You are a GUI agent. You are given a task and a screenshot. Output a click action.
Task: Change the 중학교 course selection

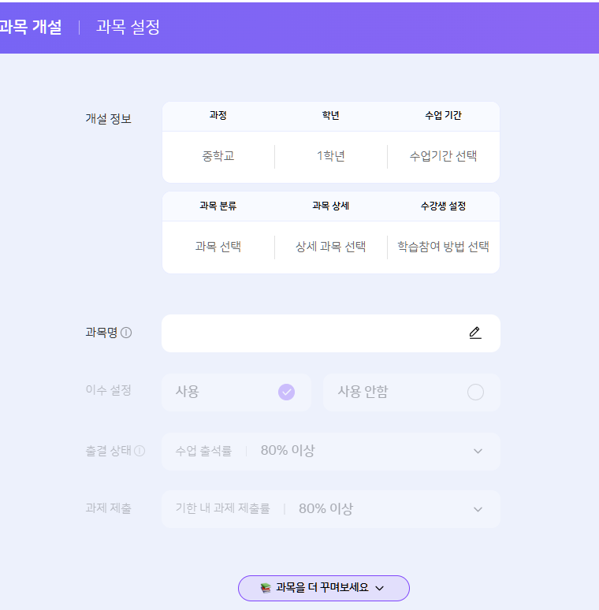[x=218, y=156]
